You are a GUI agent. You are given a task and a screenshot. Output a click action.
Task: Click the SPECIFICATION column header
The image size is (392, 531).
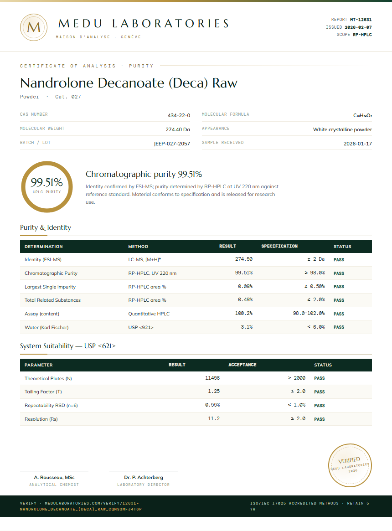(x=279, y=246)
